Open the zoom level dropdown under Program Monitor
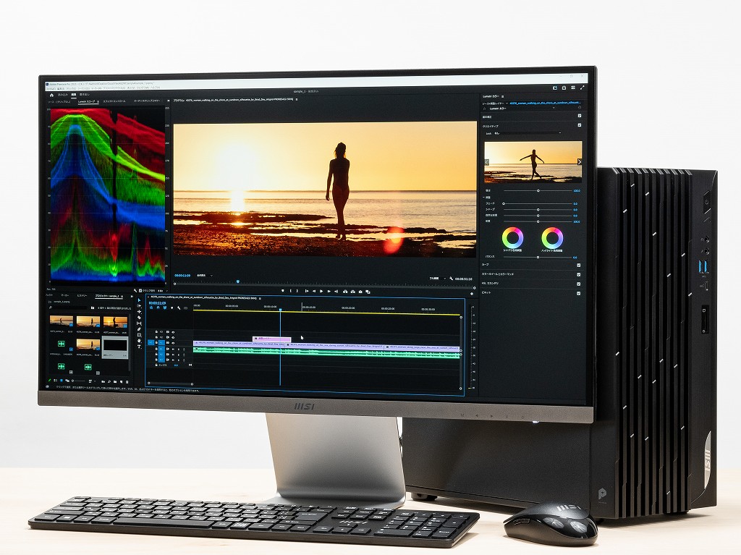Viewport: 741px width, 555px height. click(205, 276)
